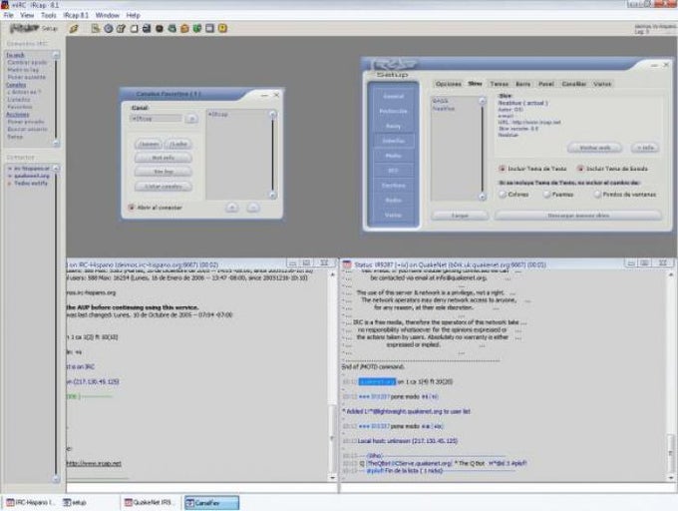Click the + info button in Setup
The height and width of the screenshot is (511, 678).
645,148
